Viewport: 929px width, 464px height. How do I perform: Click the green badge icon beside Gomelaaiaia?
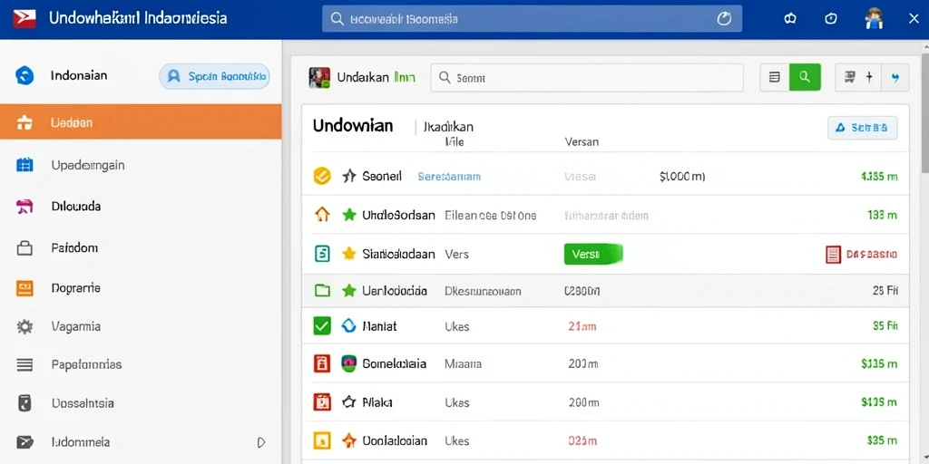click(x=349, y=364)
